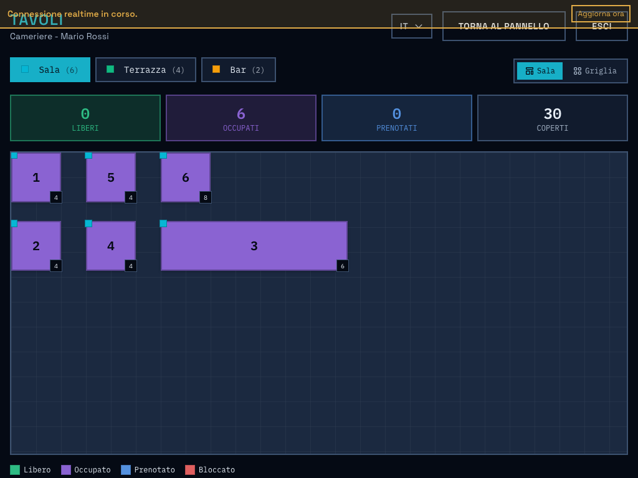Click the capacity badge showing 6 on table 3
This screenshot has height=478, width=638.
point(342,266)
